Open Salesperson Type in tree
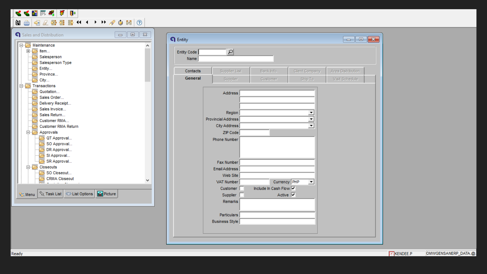The height and width of the screenshot is (274, 487). [x=56, y=63]
